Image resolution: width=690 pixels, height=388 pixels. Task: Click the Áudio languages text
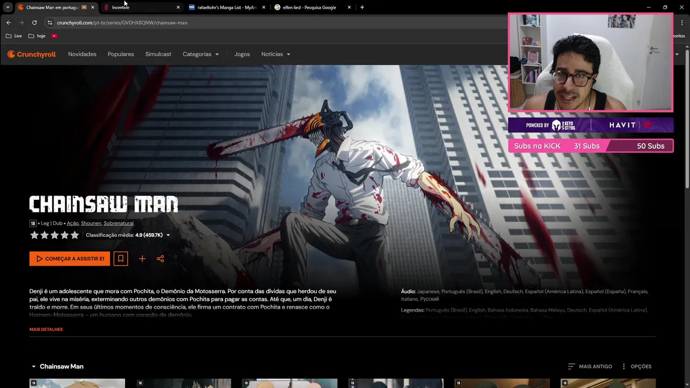(525, 295)
